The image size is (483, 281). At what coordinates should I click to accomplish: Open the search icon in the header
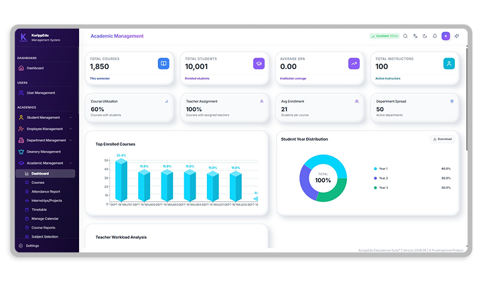pos(405,36)
